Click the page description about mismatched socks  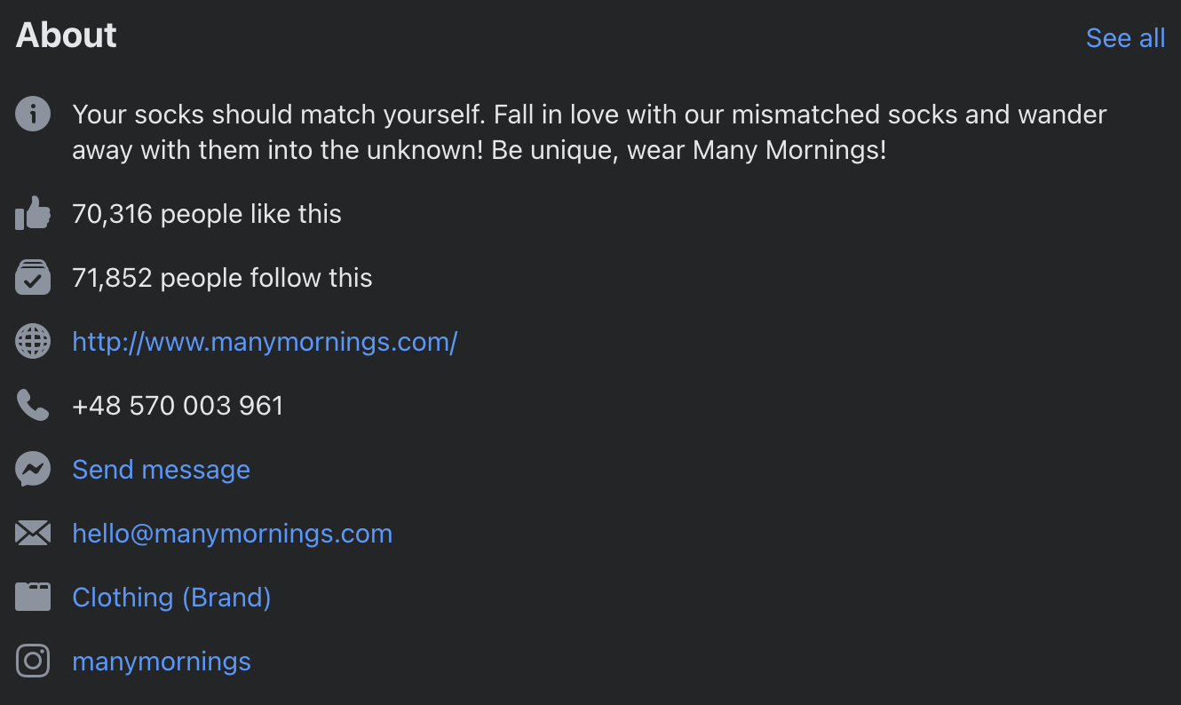point(589,132)
